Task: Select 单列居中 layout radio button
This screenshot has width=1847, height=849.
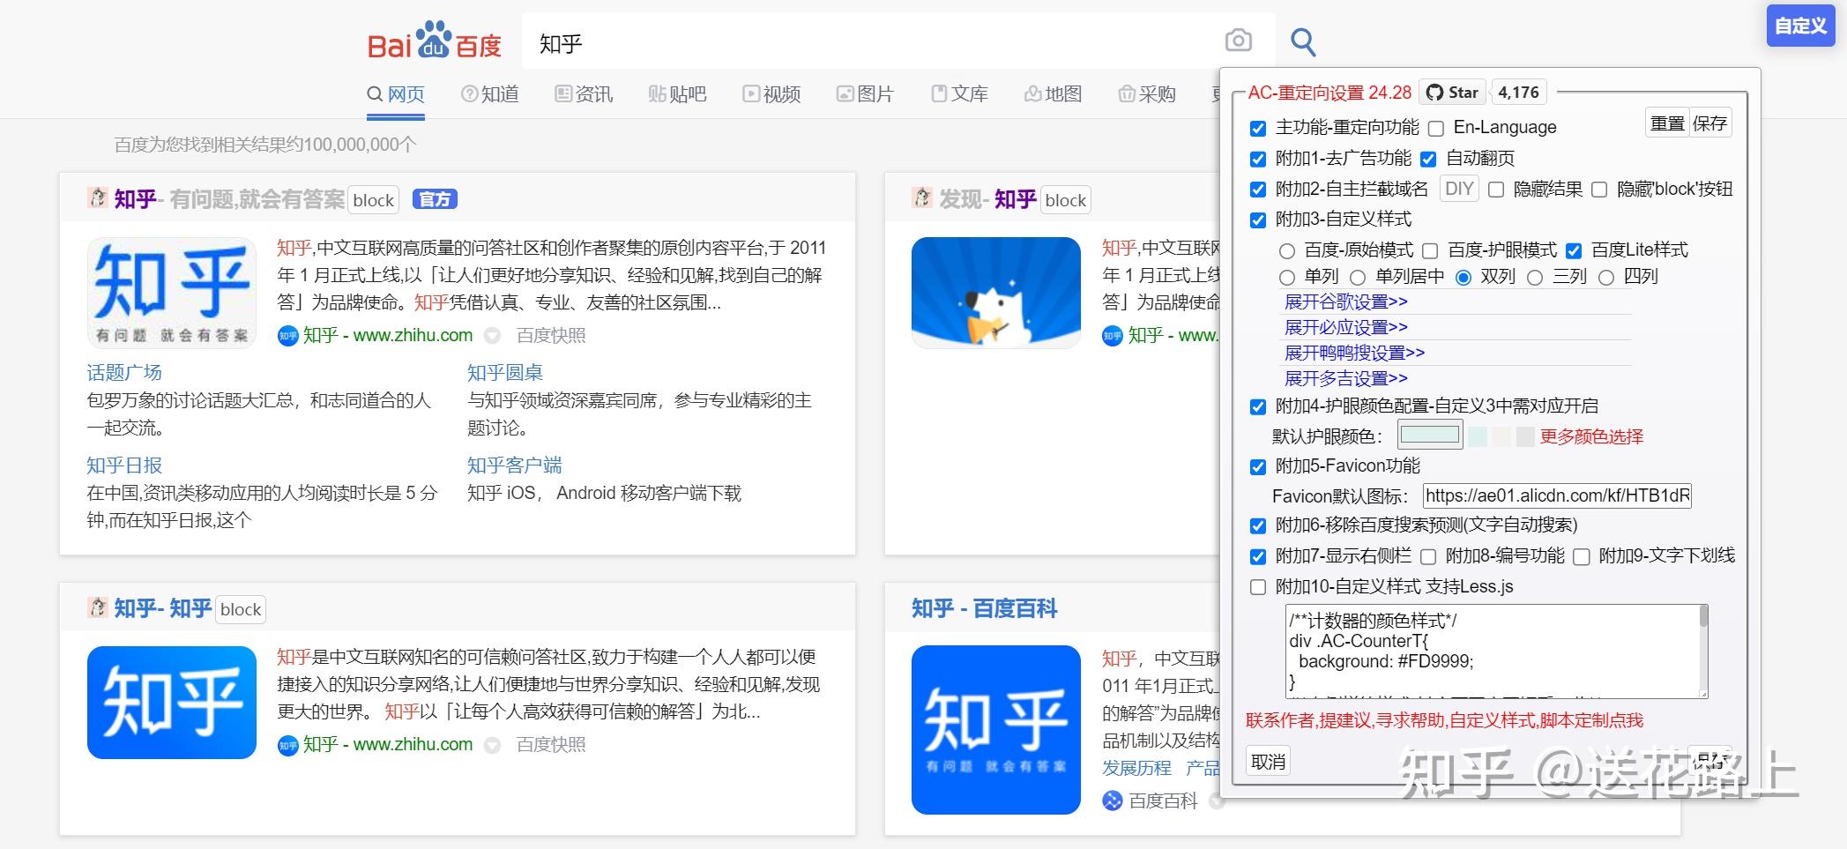Action: click(1358, 278)
